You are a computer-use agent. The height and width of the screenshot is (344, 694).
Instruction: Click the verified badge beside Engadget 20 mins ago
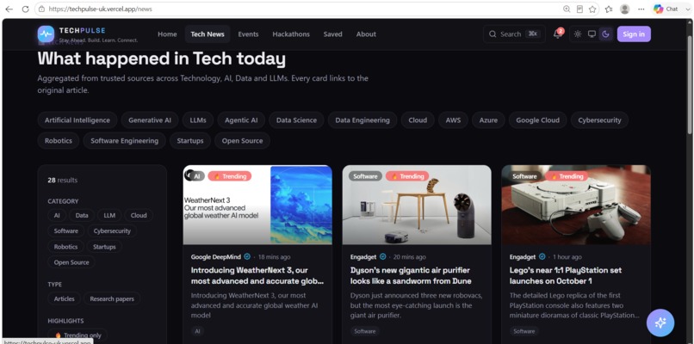tap(383, 256)
